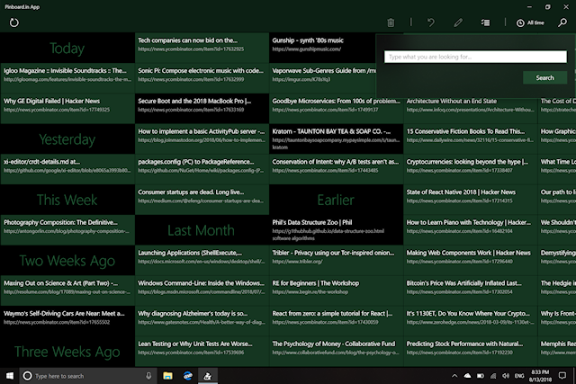Select 'RE for Beginners | The Workshop' bookmark

point(336,291)
